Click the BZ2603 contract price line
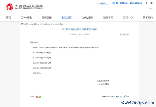Screen dimensions: 156x107 click(42, 53)
